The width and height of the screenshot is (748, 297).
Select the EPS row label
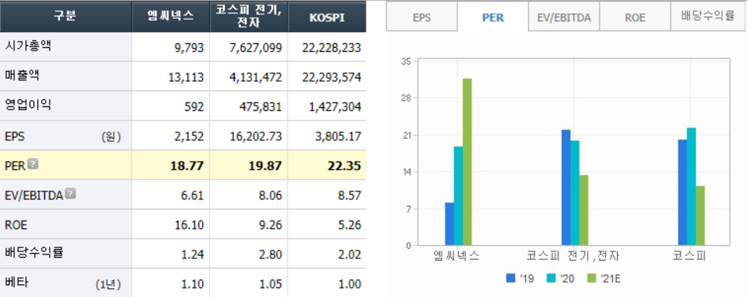point(15,136)
